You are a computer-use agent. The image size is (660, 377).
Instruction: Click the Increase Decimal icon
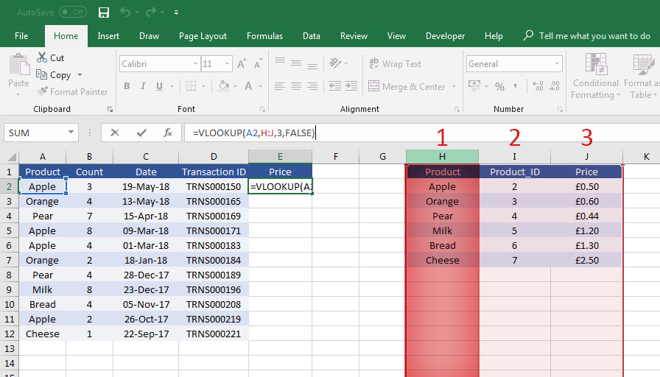[x=538, y=86]
